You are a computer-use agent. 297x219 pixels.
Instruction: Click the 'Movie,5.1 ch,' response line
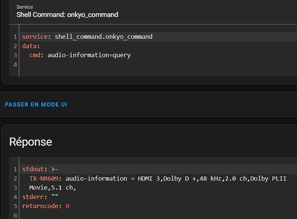tap(53, 187)
